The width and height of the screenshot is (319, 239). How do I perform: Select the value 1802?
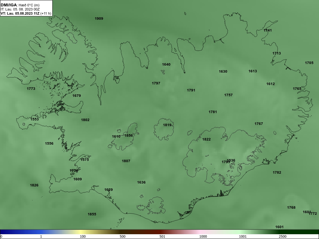pos(85,120)
